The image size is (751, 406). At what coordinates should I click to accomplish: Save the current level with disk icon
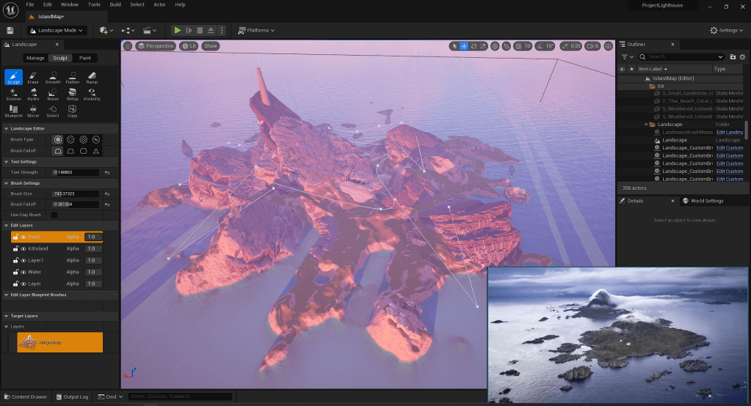[10, 30]
